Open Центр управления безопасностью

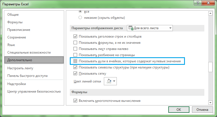34,91
